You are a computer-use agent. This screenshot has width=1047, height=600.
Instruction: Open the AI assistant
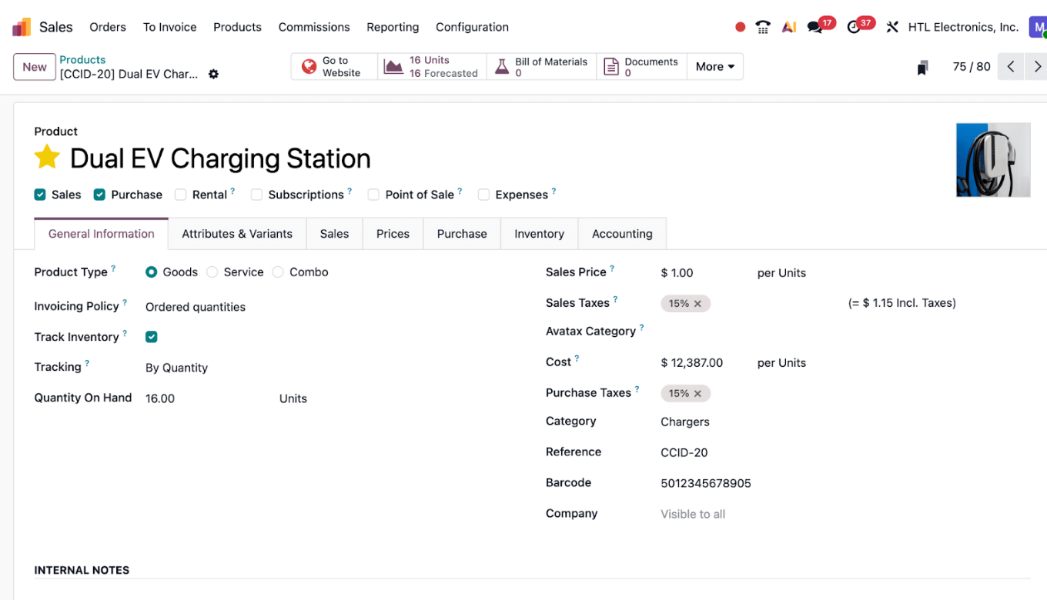click(x=789, y=26)
